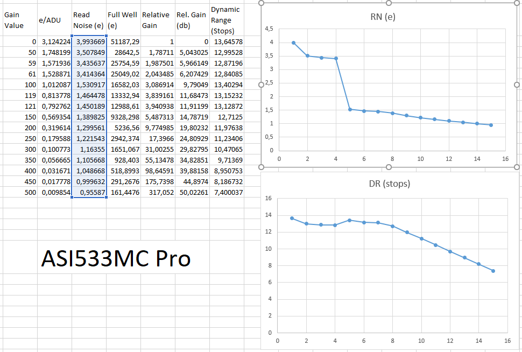Click the "DR (stops)" chart title
This screenshot has width=522, height=352.
[x=391, y=184]
